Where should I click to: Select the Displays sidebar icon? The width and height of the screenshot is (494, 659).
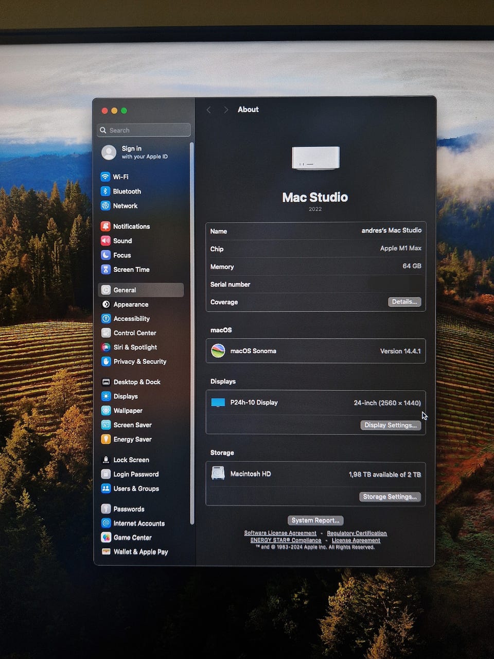(106, 396)
